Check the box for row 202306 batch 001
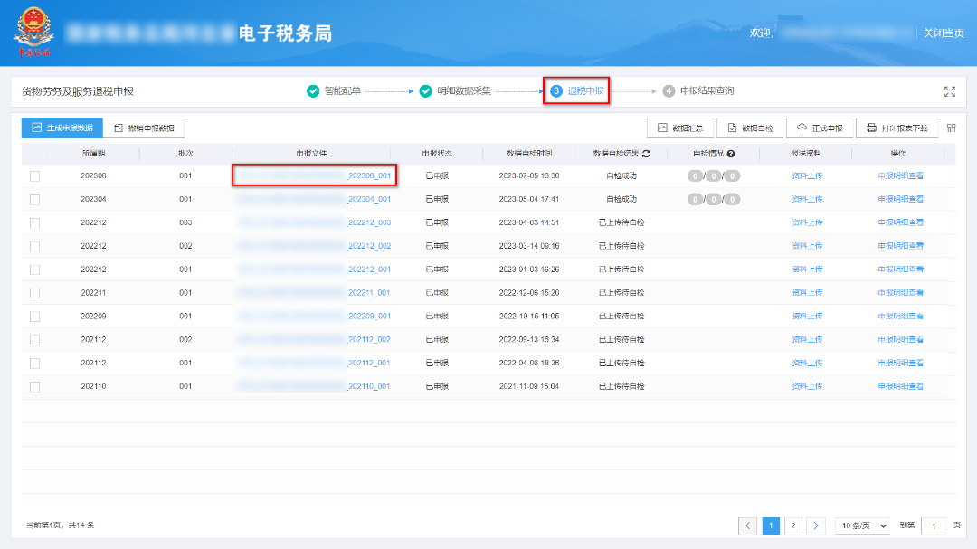 (35, 176)
